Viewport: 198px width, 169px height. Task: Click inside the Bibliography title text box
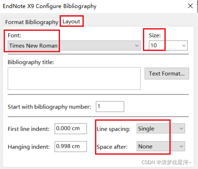pyautogui.click(x=74, y=78)
